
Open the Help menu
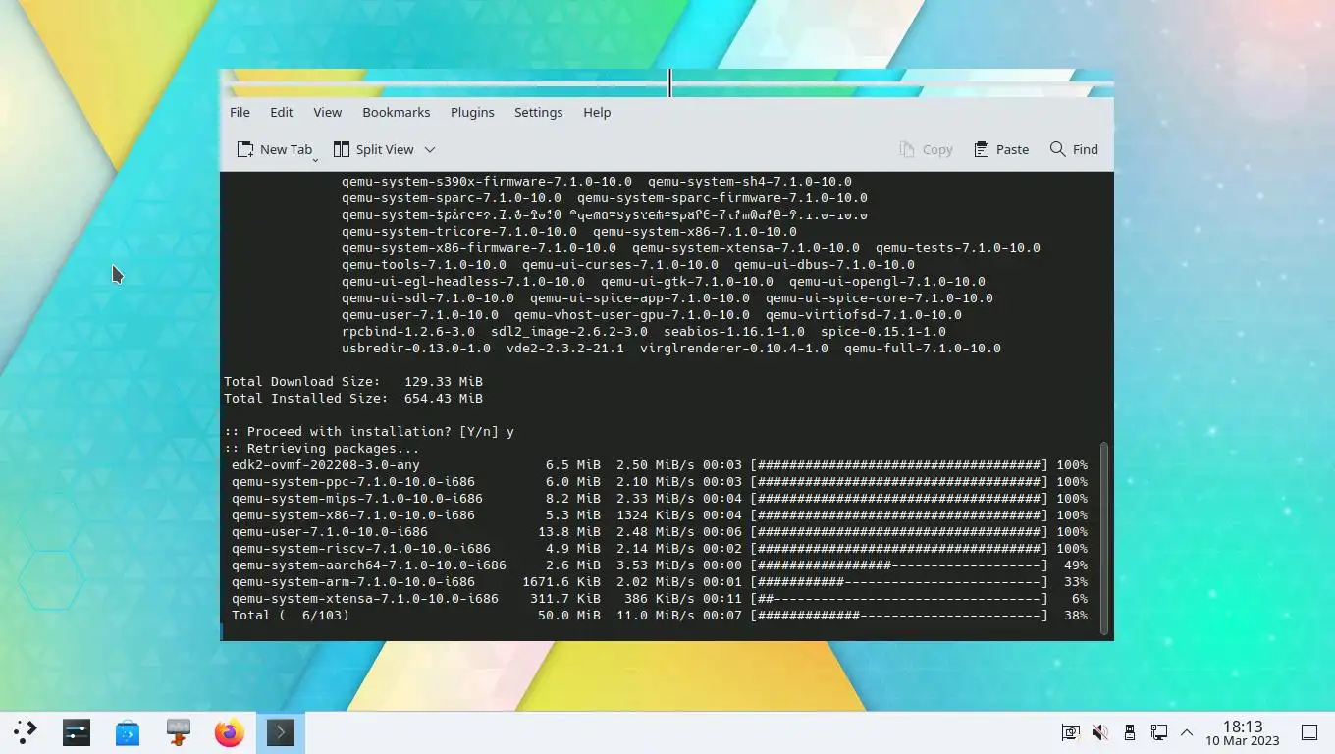coord(597,112)
